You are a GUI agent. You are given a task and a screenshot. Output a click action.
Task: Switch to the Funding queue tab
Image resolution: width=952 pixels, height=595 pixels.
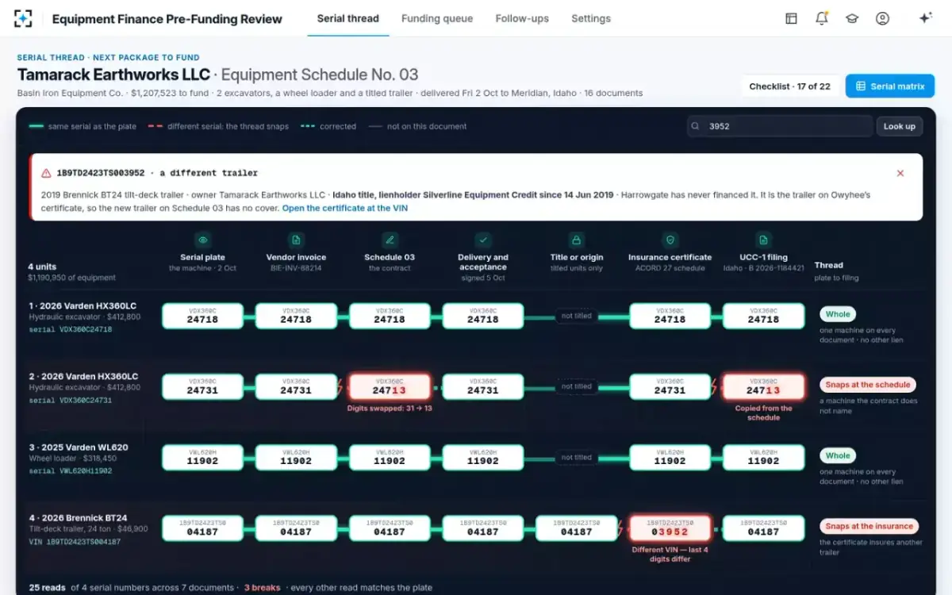point(437,18)
